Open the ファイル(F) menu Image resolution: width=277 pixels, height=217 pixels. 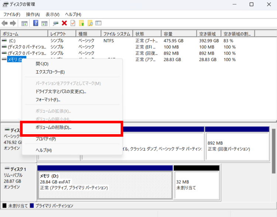[x=11, y=14]
